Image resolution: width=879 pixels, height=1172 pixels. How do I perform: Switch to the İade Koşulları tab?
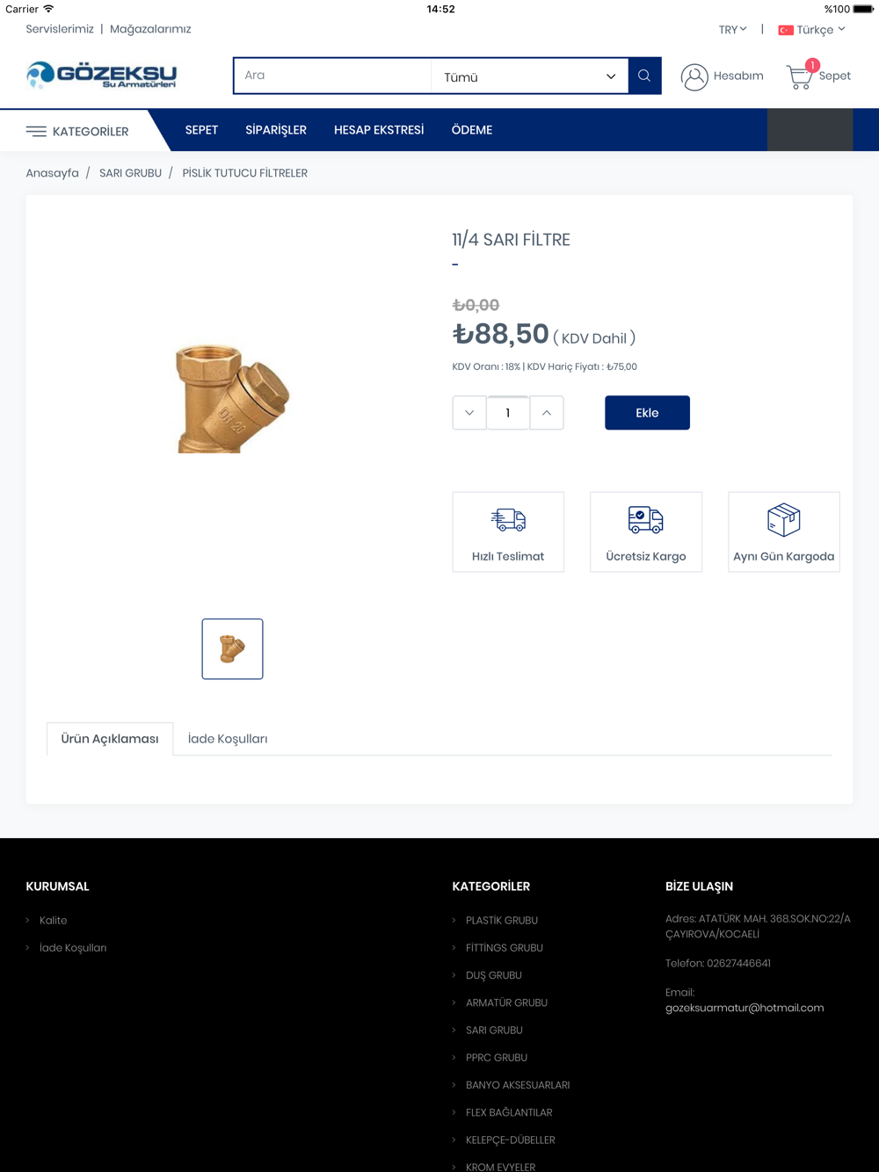(228, 739)
